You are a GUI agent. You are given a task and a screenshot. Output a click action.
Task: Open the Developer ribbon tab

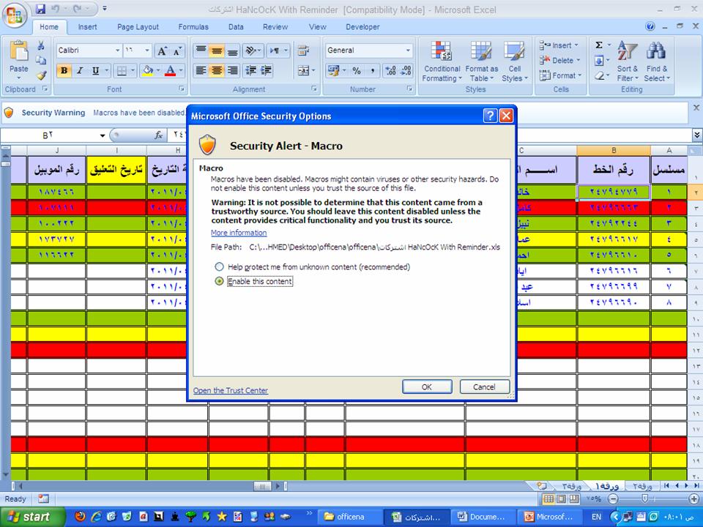pyautogui.click(x=362, y=27)
